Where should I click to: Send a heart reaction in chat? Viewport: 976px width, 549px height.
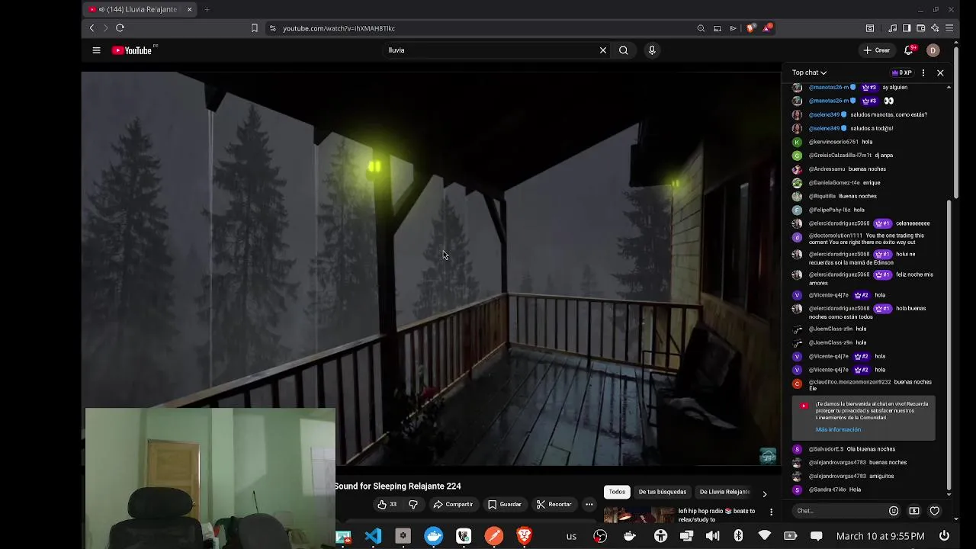click(x=935, y=511)
